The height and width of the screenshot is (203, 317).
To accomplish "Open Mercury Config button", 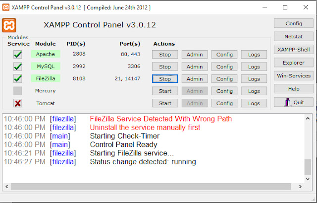I will tap(224, 91).
